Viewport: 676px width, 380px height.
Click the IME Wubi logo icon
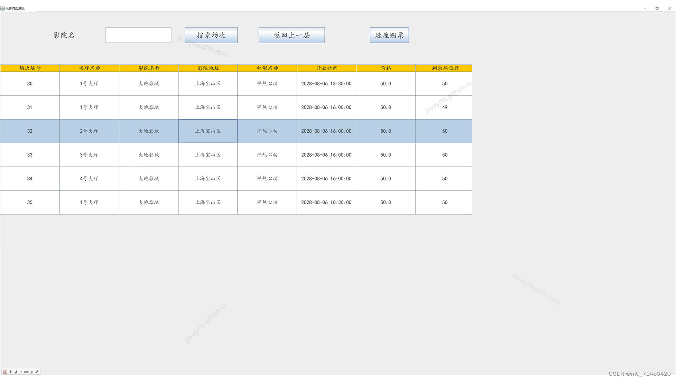point(5,372)
